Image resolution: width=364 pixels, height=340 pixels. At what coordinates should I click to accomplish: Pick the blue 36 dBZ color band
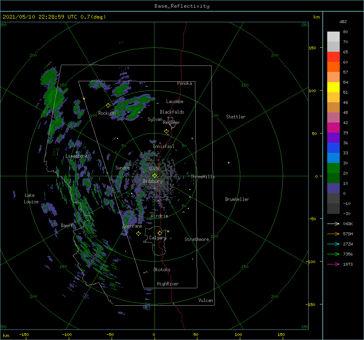click(333, 148)
